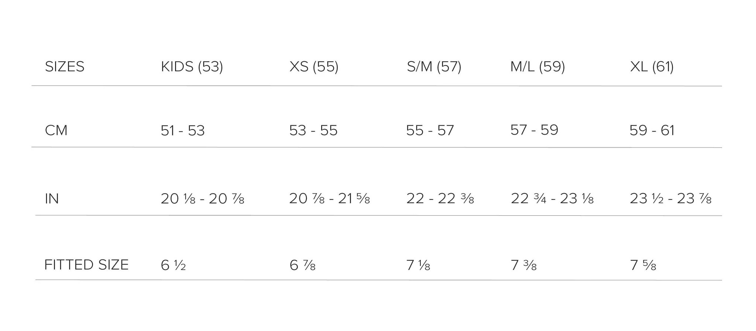Click the 23 ½ - 23 ⅞ inch value
The height and width of the screenshot is (331, 756).
pos(670,199)
